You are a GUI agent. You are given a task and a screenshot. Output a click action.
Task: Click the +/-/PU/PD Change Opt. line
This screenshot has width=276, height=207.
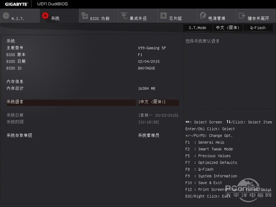click(209, 136)
